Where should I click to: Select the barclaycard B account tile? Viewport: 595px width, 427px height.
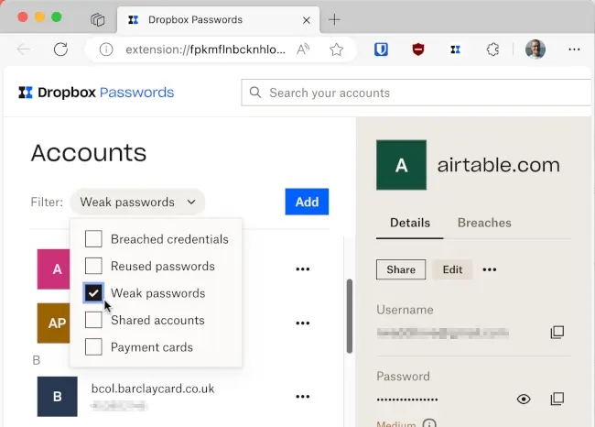coord(58,397)
